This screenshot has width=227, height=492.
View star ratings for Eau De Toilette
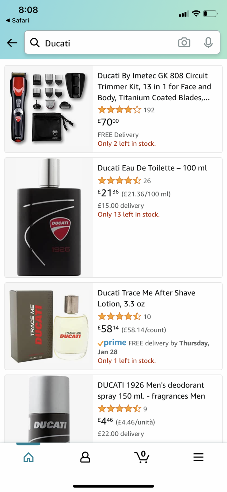(119, 181)
